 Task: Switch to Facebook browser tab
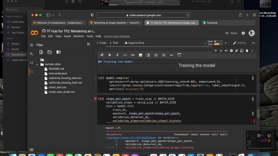(x=228, y=23)
